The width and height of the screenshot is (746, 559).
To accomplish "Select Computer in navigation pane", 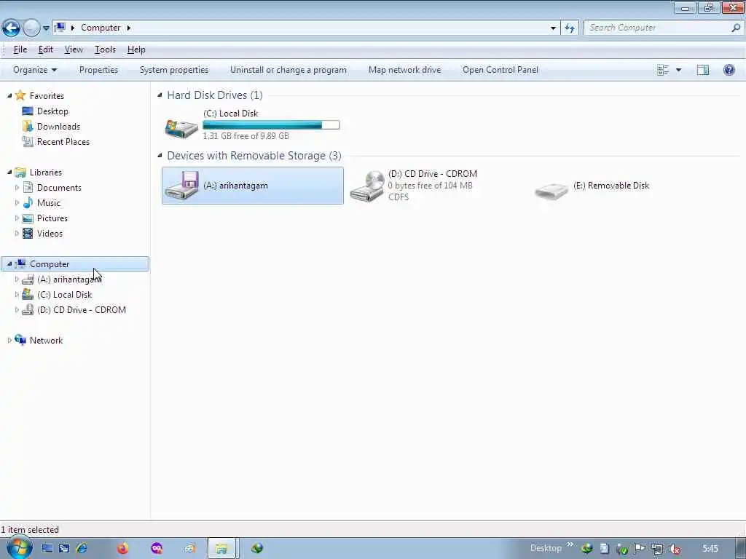I will (75, 263).
